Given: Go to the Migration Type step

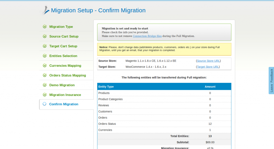Looking at the screenshot, I should click(x=61, y=27).
